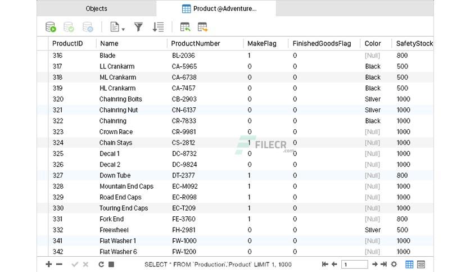470x272 pixels.
Task: Select the ProductID cell '322'
Action: (58, 121)
